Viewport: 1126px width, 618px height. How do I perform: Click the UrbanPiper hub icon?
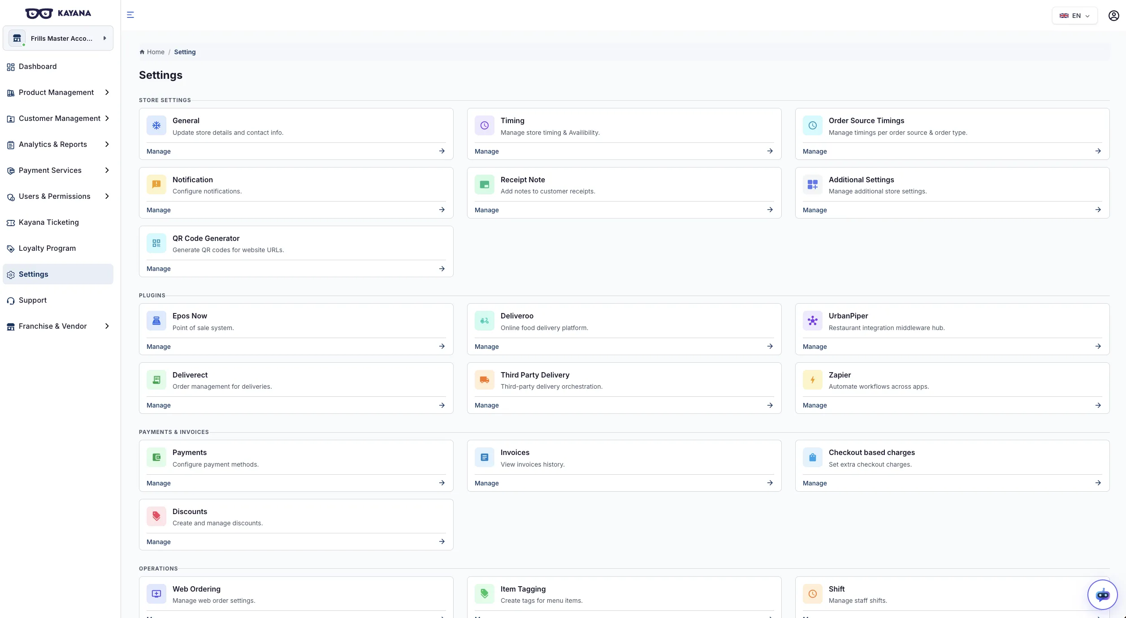(813, 321)
